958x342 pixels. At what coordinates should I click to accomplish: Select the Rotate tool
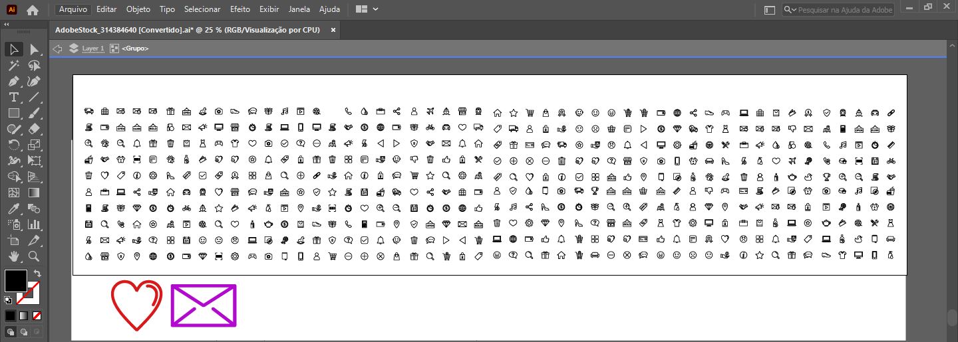pos(13,145)
